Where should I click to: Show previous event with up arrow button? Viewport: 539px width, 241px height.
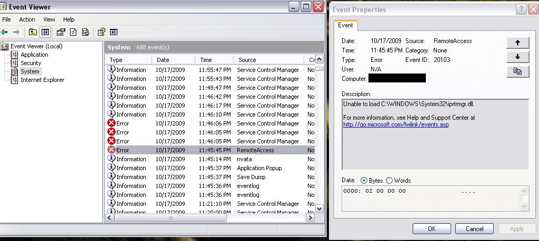click(x=518, y=43)
